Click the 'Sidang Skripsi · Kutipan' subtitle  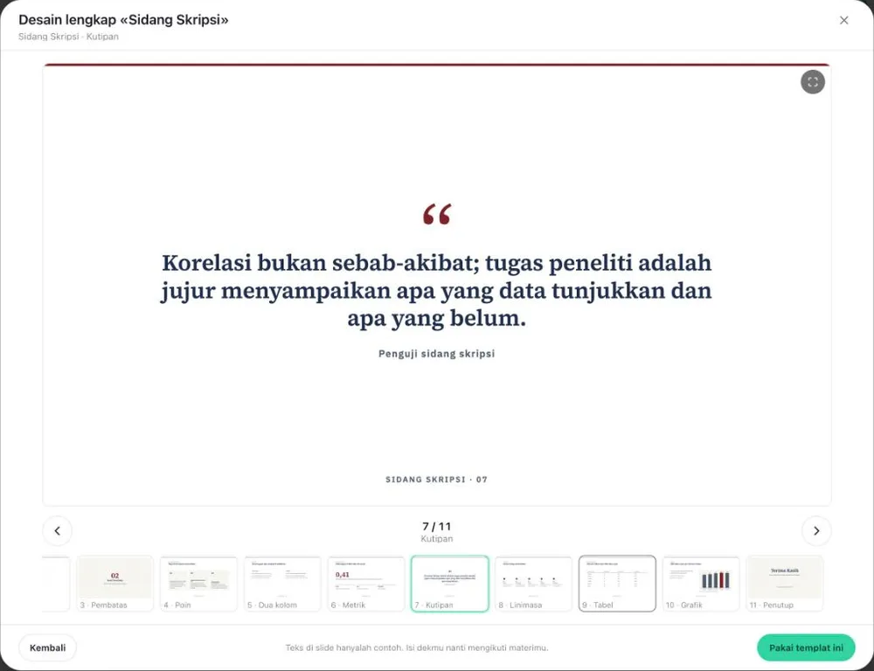coord(68,36)
